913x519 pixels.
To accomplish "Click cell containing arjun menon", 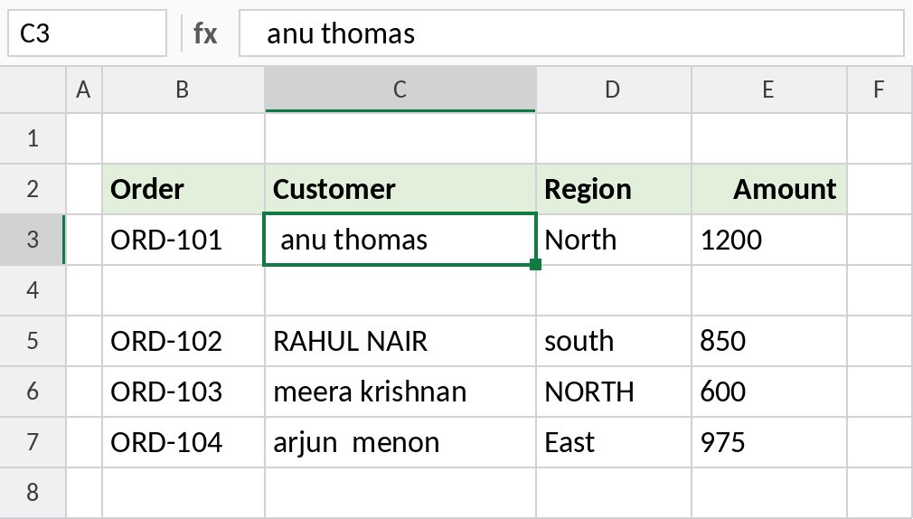I will [400, 443].
